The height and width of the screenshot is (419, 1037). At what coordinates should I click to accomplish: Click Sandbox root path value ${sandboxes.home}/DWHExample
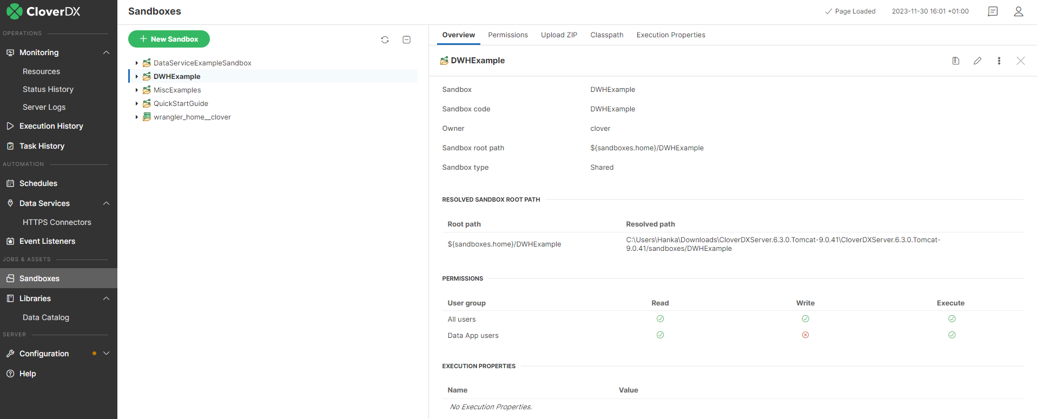pyautogui.click(x=647, y=148)
